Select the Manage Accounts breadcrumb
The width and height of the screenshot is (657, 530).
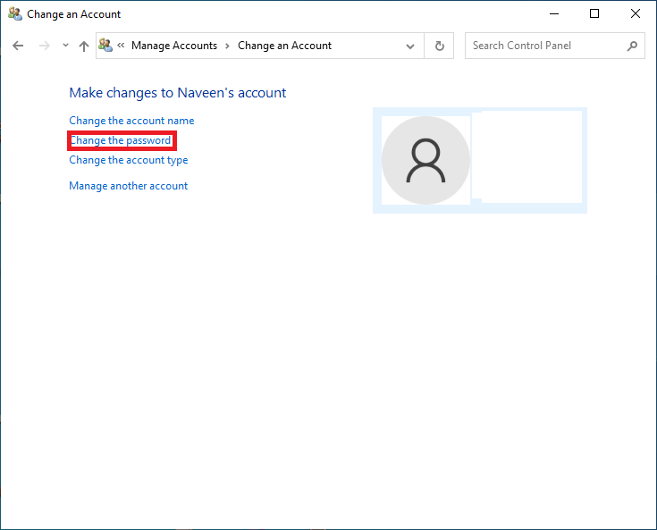tap(173, 46)
